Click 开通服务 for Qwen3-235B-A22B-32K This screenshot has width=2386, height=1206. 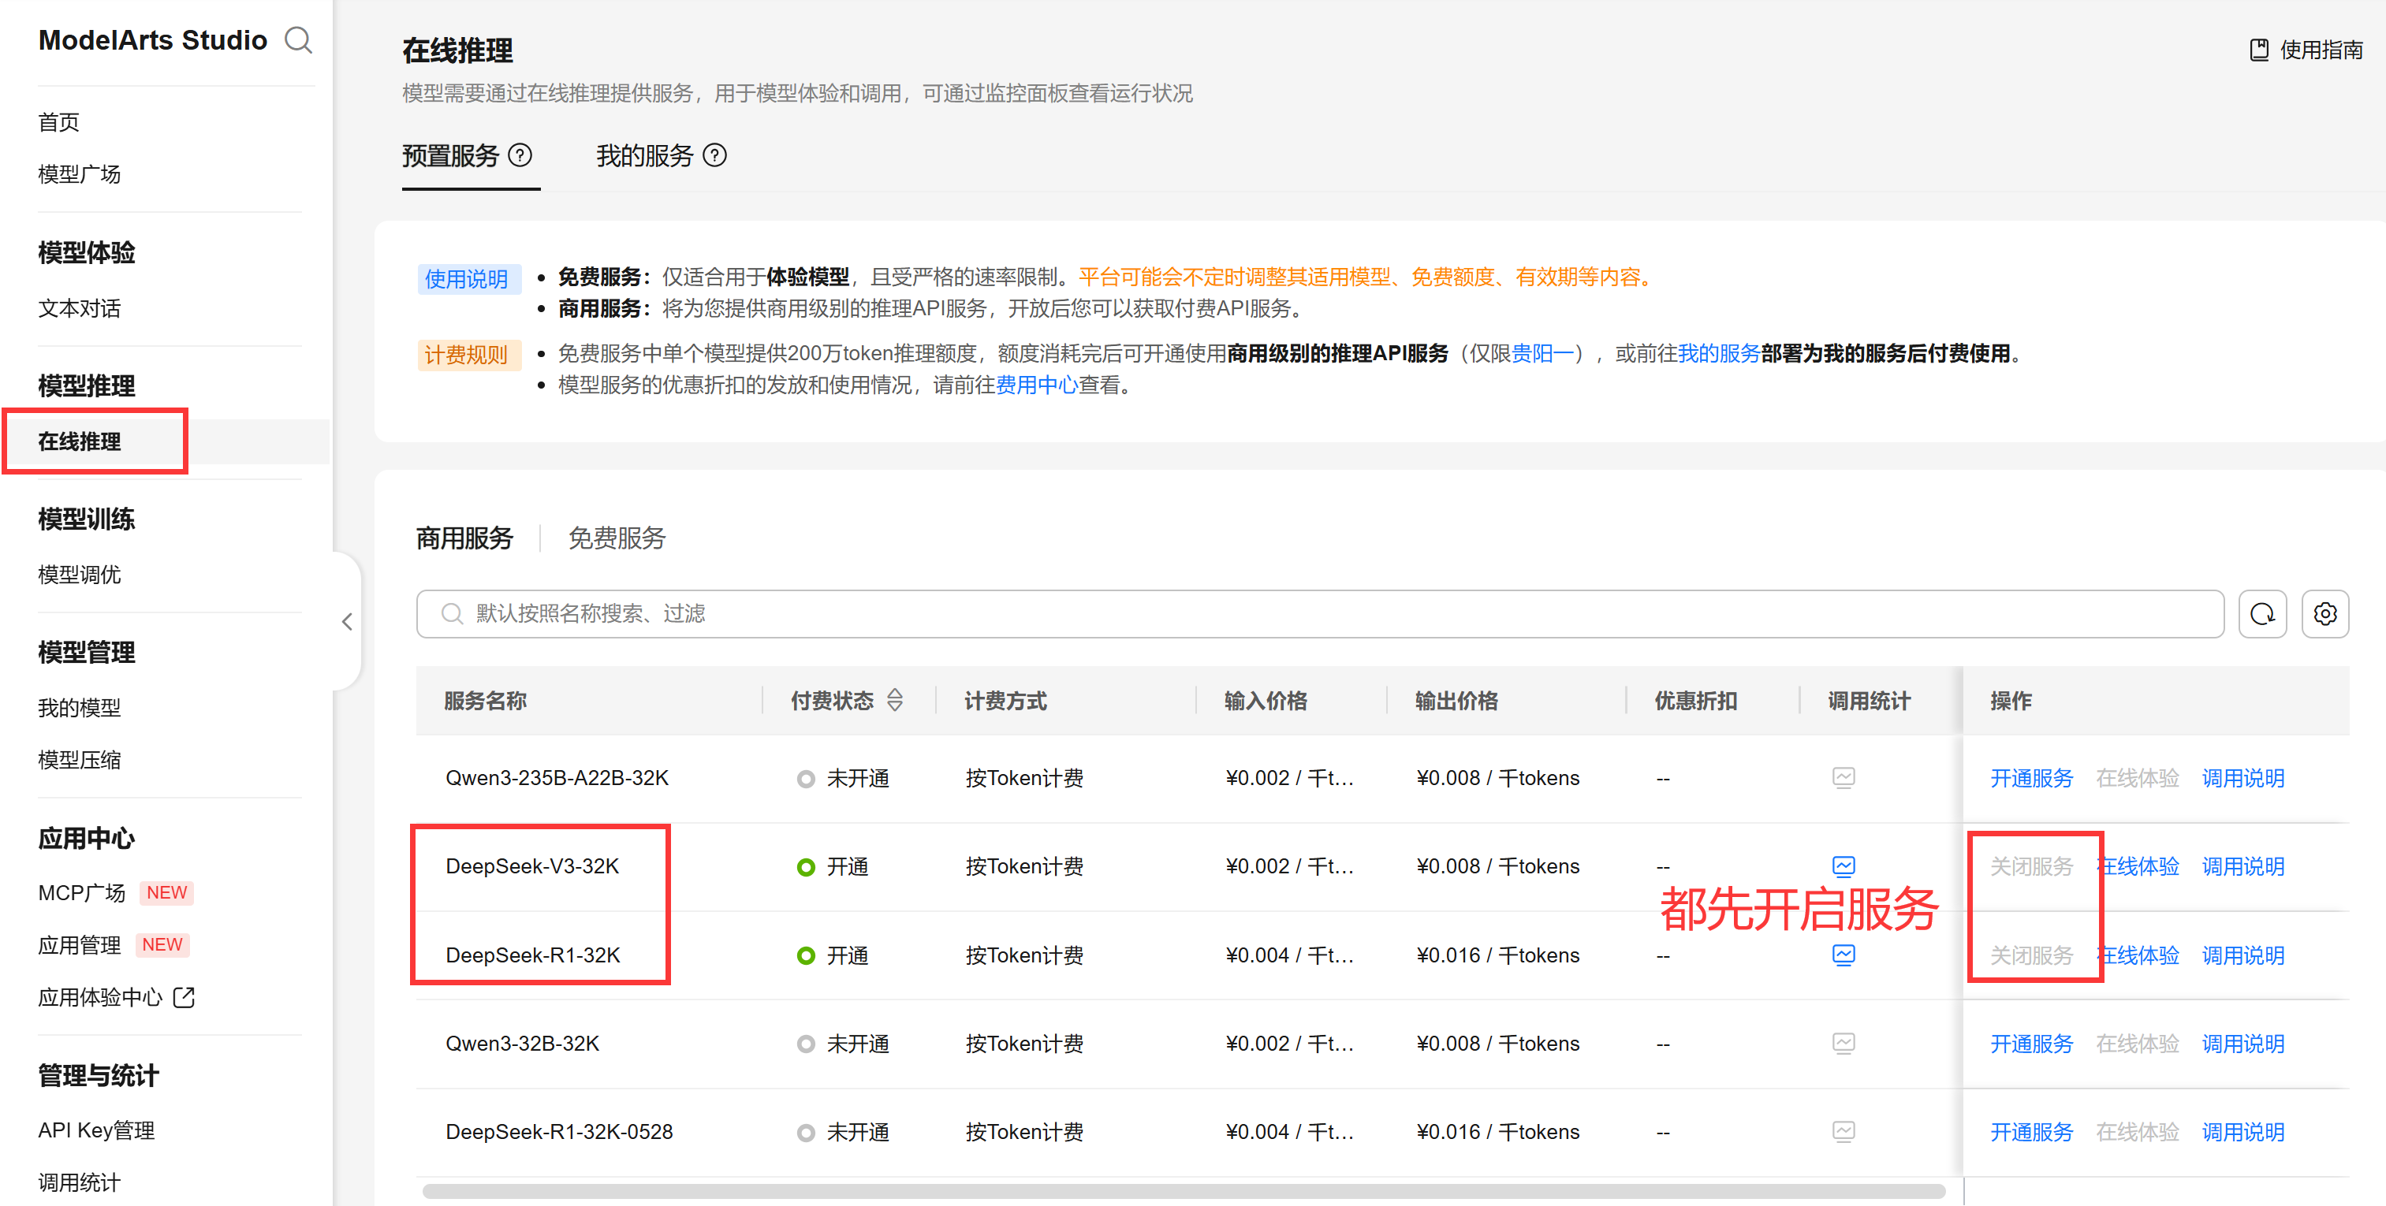2030,778
